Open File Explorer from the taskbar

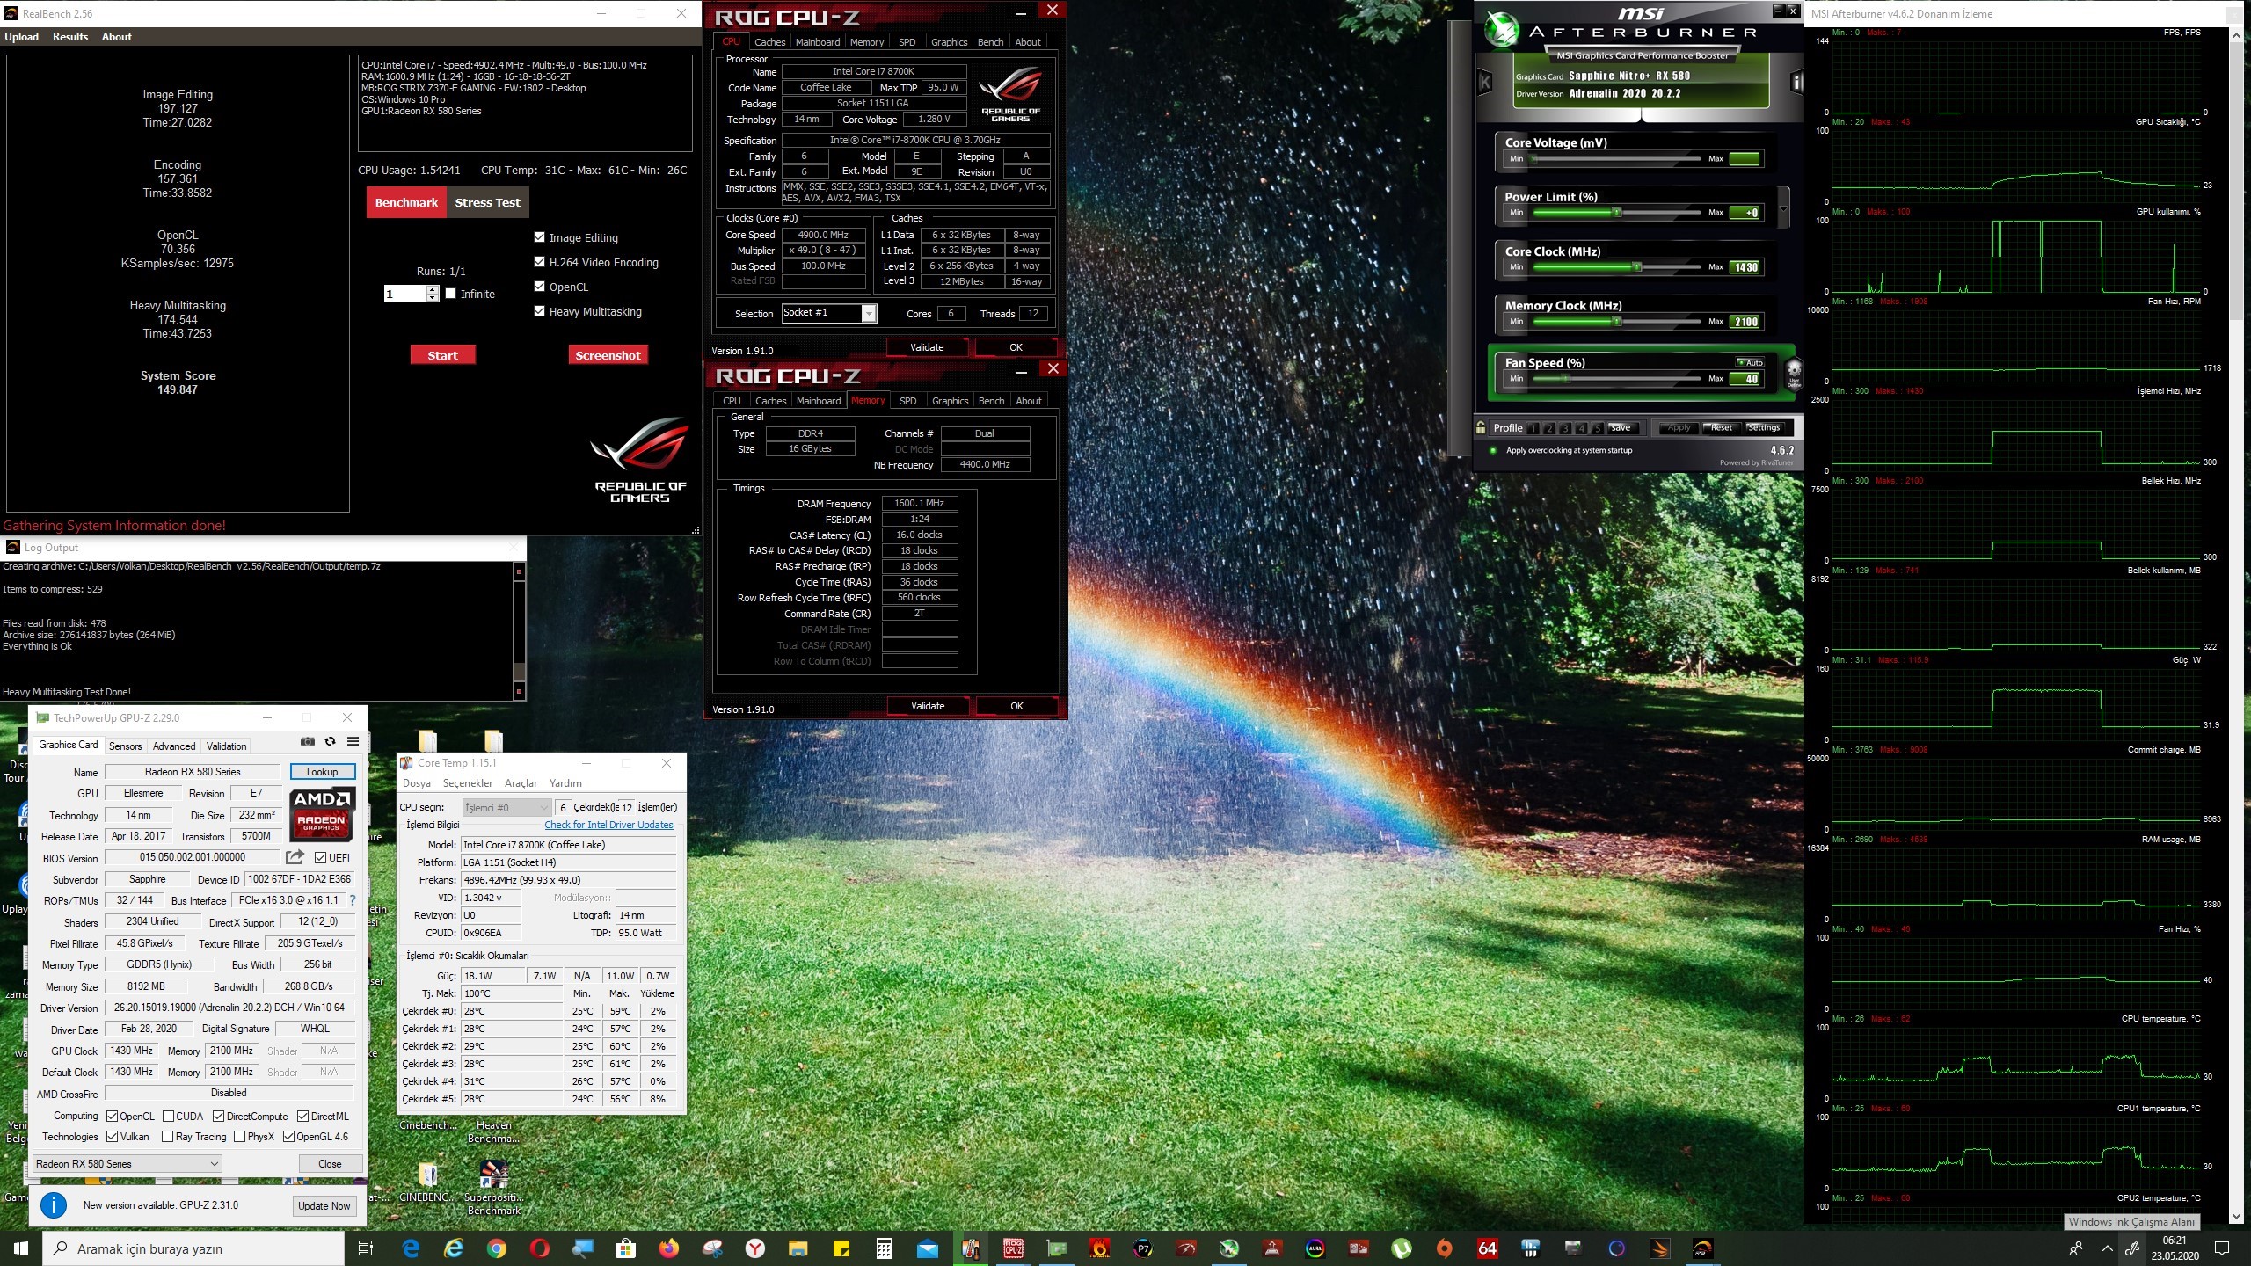tap(798, 1248)
